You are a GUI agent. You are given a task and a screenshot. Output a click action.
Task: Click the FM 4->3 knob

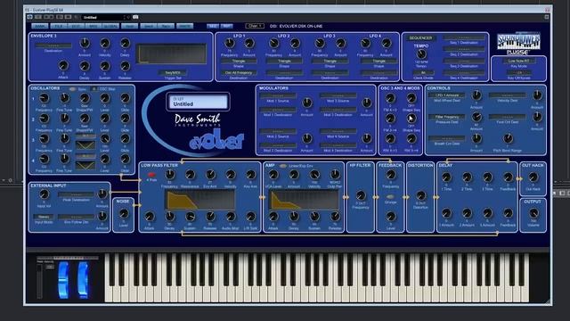pos(390,98)
